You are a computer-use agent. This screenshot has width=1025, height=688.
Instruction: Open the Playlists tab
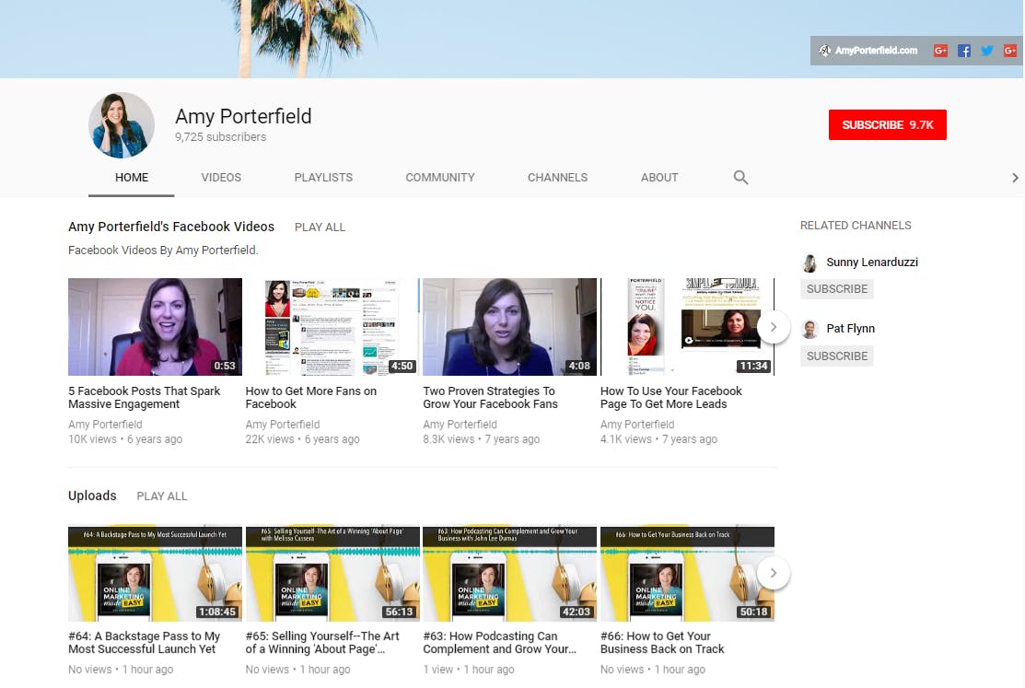[323, 177]
